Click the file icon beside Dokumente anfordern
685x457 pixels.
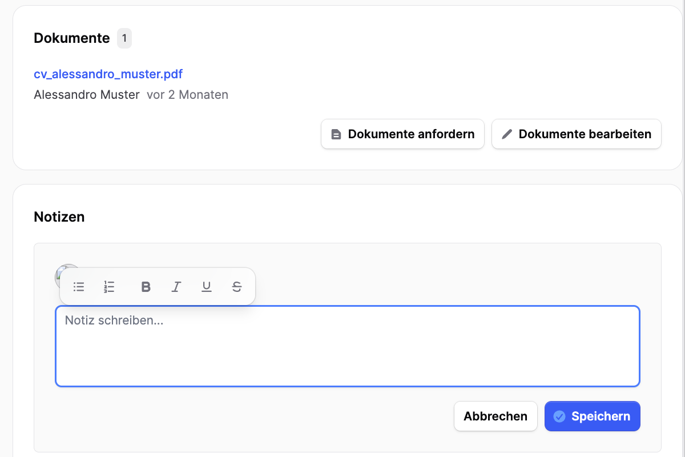336,134
